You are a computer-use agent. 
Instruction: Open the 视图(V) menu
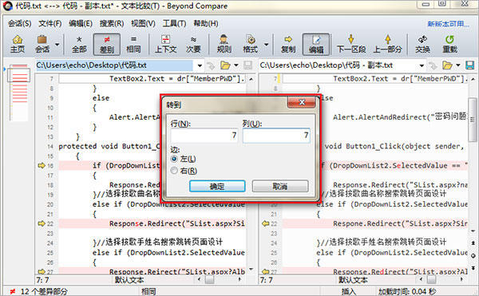point(143,23)
